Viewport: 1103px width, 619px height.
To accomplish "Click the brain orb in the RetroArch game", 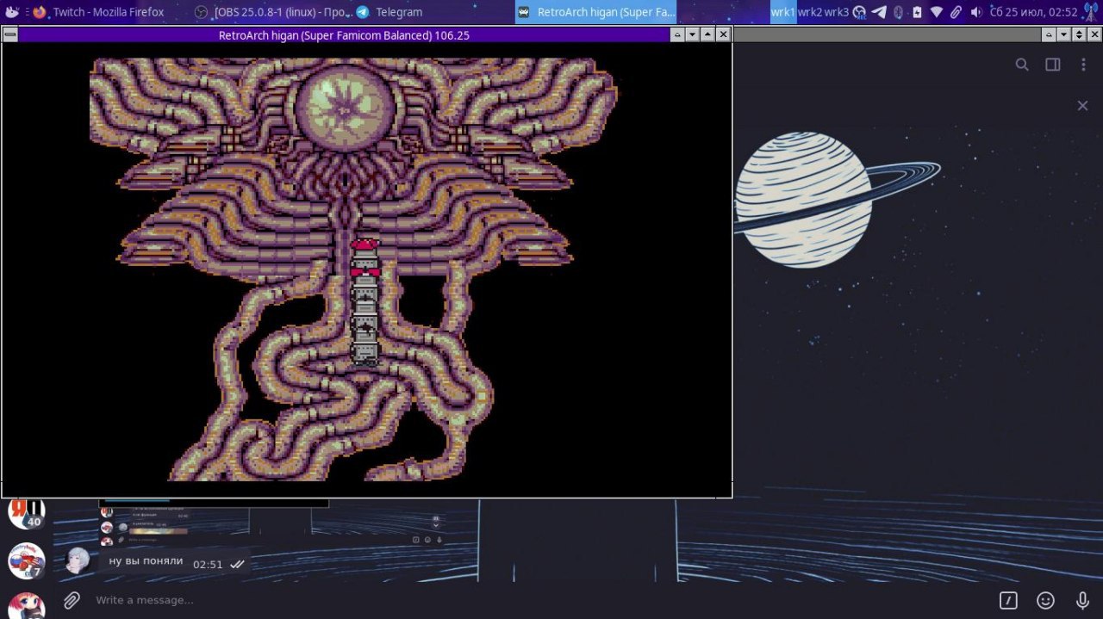I will click(x=345, y=107).
